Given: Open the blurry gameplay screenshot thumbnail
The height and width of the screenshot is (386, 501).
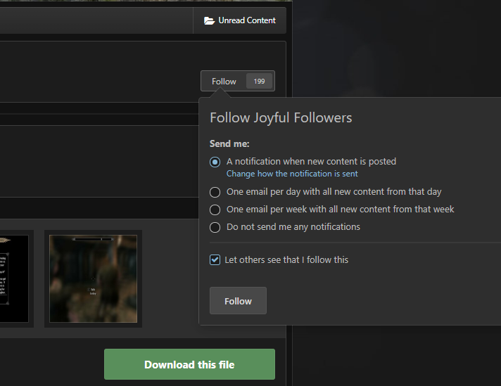Looking at the screenshot, I should pos(94,278).
